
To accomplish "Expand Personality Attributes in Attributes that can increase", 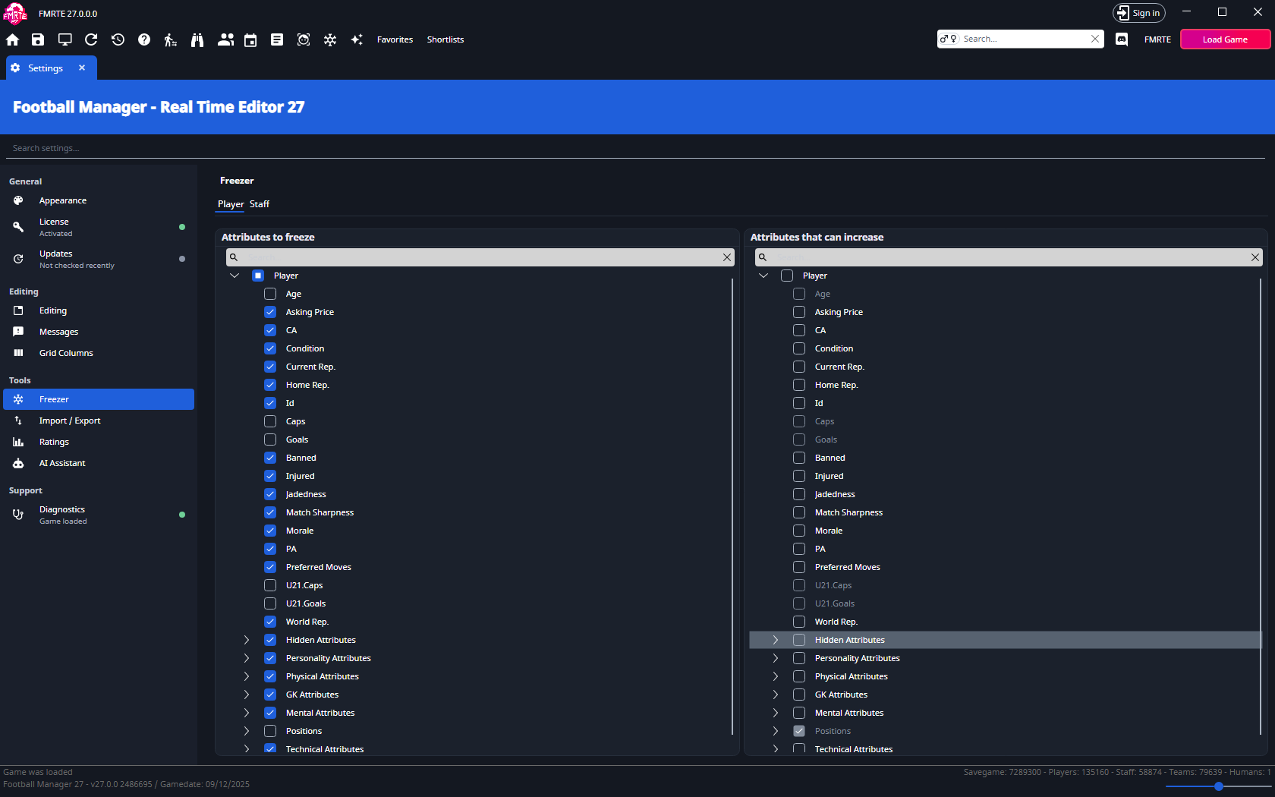I will (776, 658).
